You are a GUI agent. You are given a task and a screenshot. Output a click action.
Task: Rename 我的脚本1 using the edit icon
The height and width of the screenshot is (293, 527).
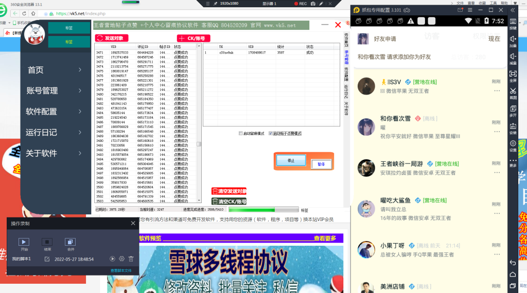47,259
